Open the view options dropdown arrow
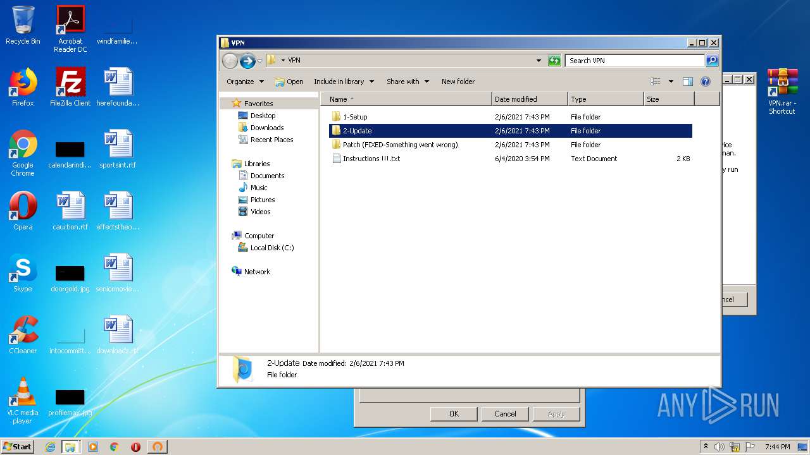 (x=671, y=82)
